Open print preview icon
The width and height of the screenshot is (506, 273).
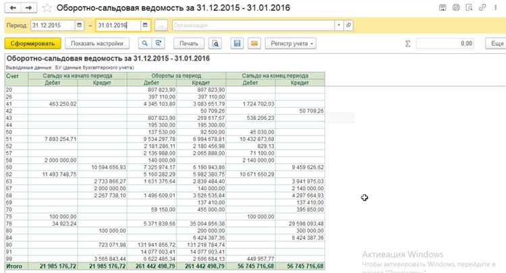(215, 44)
